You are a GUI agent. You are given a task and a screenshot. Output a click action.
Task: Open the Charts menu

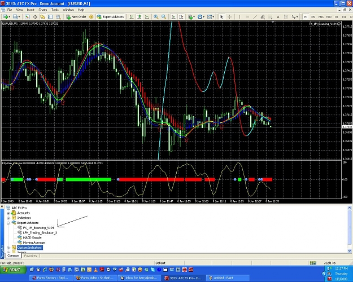click(43, 10)
